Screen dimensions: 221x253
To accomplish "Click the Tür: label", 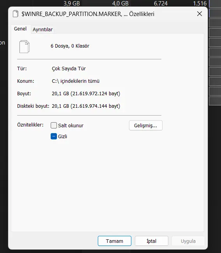I will coord(22,69).
